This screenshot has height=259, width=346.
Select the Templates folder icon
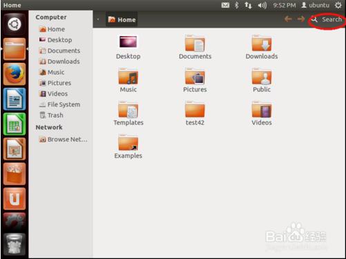coord(128,113)
